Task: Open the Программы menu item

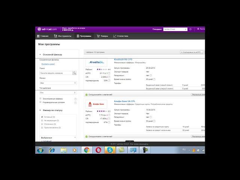Action: (x=84, y=36)
